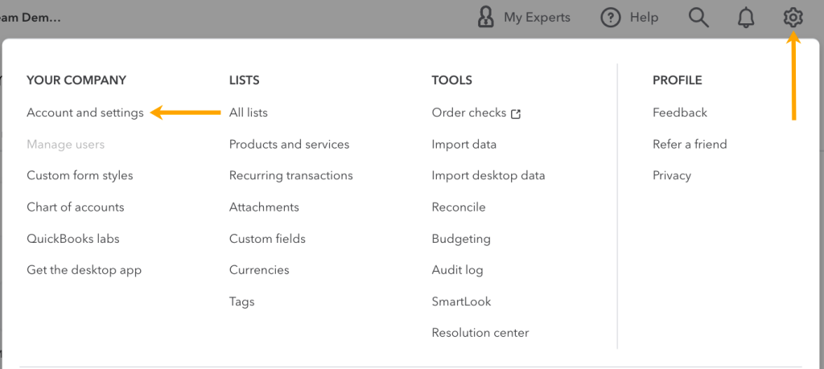
Task: View the Audit log
Action: (x=457, y=270)
